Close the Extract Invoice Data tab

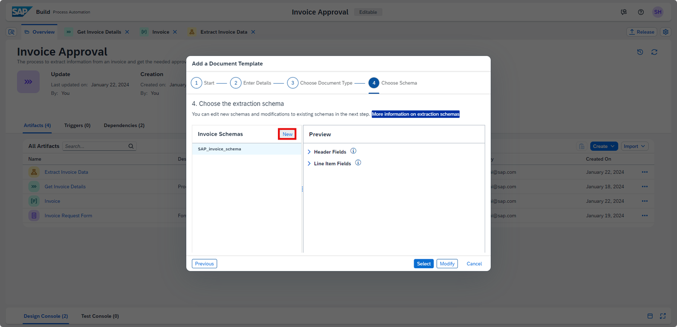tap(253, 32)
